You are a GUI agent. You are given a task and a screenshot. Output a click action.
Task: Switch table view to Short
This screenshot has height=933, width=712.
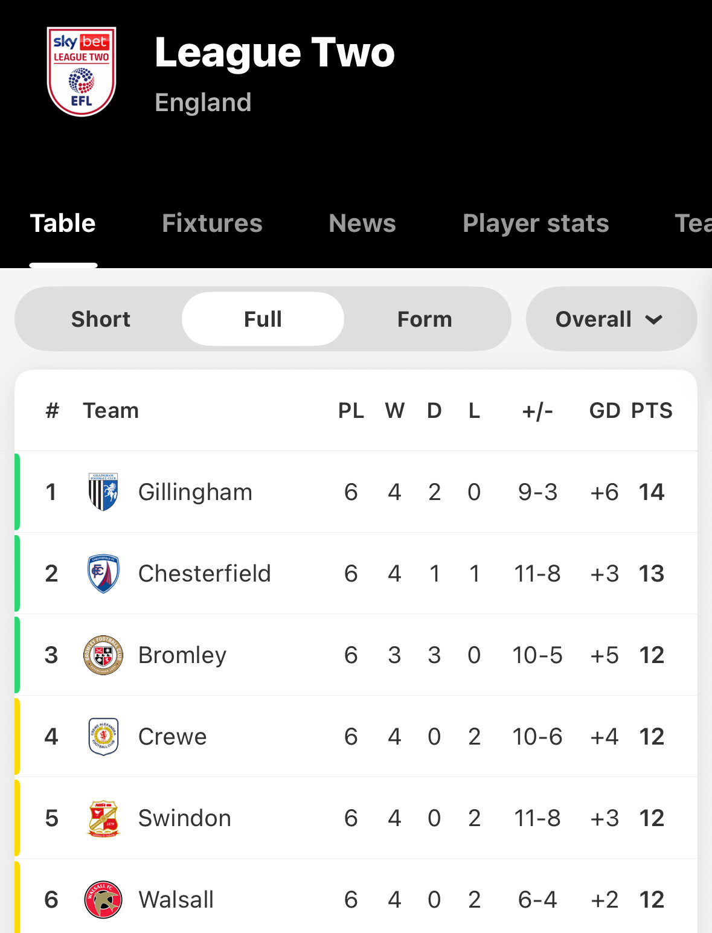click(x=101, y=319)
